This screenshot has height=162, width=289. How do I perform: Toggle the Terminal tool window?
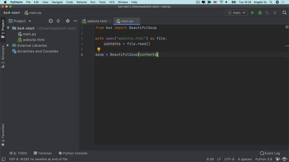pos(42,153)
